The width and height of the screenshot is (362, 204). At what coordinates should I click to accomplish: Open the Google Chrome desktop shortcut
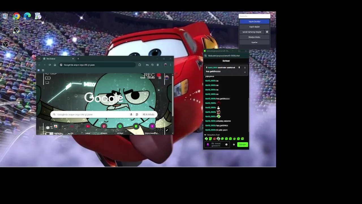pos(16,18)
